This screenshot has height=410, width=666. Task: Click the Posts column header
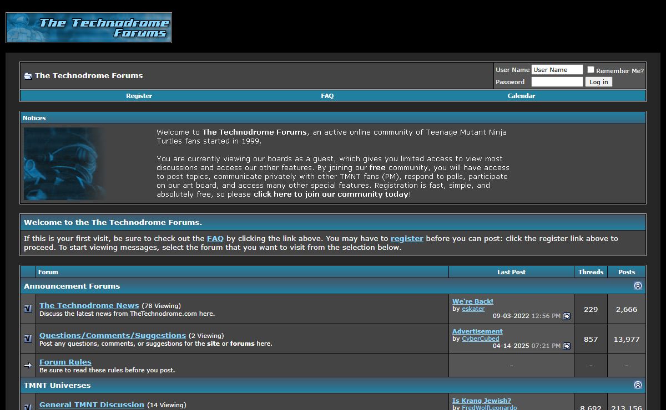[x=627, y=272]
